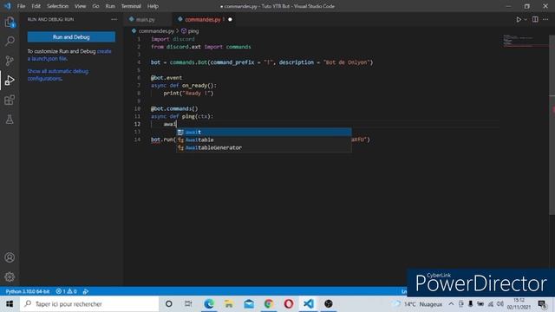
Task: Open the Run menu
Action: point(110,6)
